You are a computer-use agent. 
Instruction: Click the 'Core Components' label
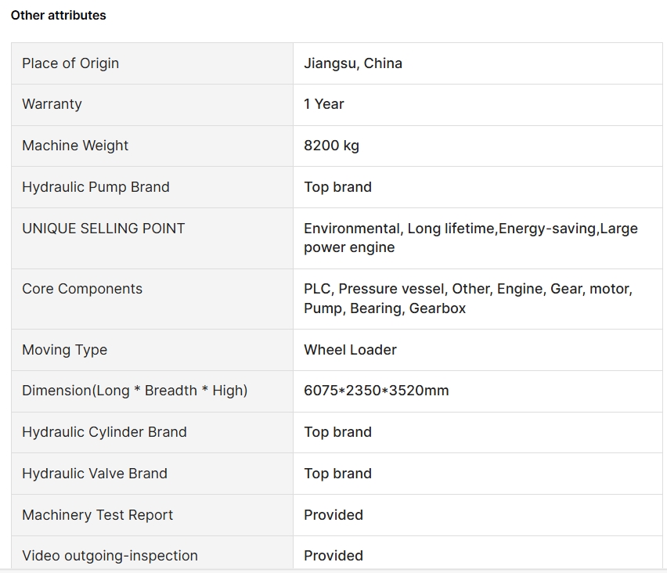pos(82,289)
